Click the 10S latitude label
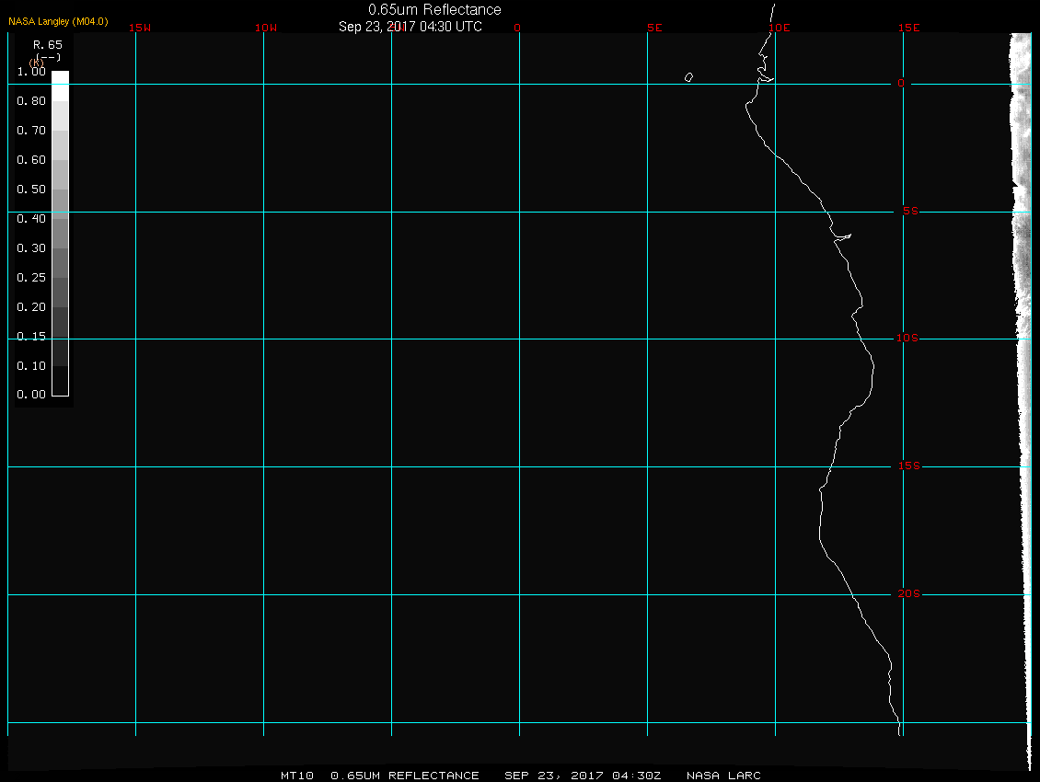This screenshot has height=782, width=1040. [907, 339]
